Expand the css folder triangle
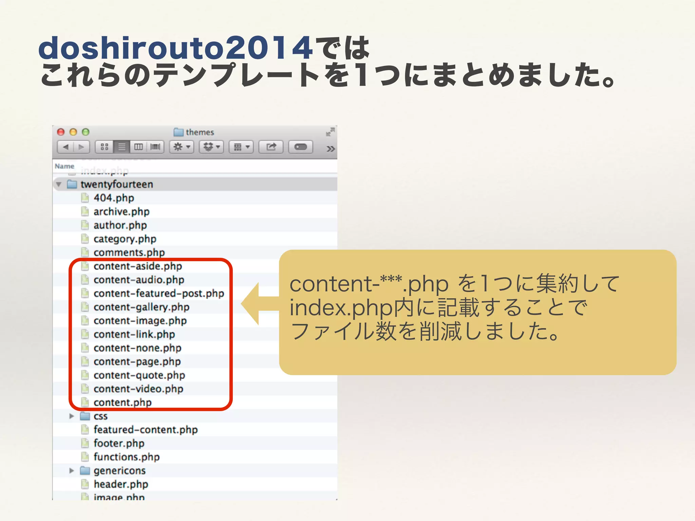The height and width of the screenshot is (521, 695). pyautogui.click(x=72, y=416)
